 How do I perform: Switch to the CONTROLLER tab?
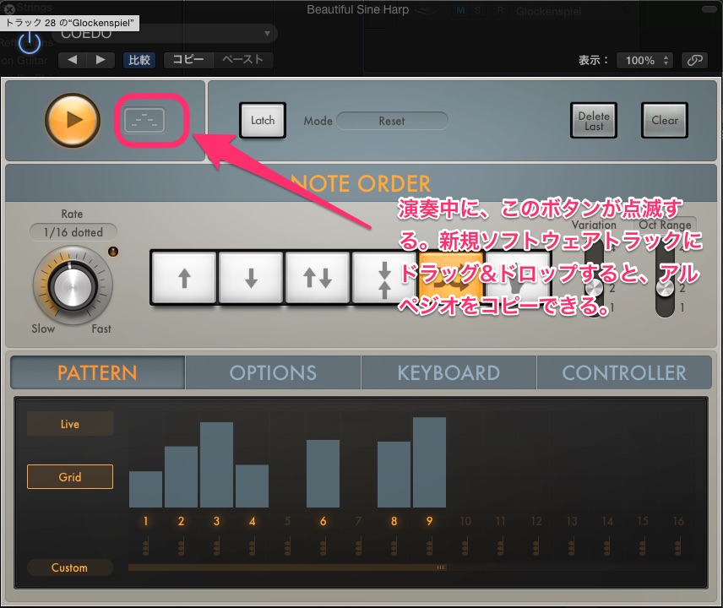tap(624, 372)
